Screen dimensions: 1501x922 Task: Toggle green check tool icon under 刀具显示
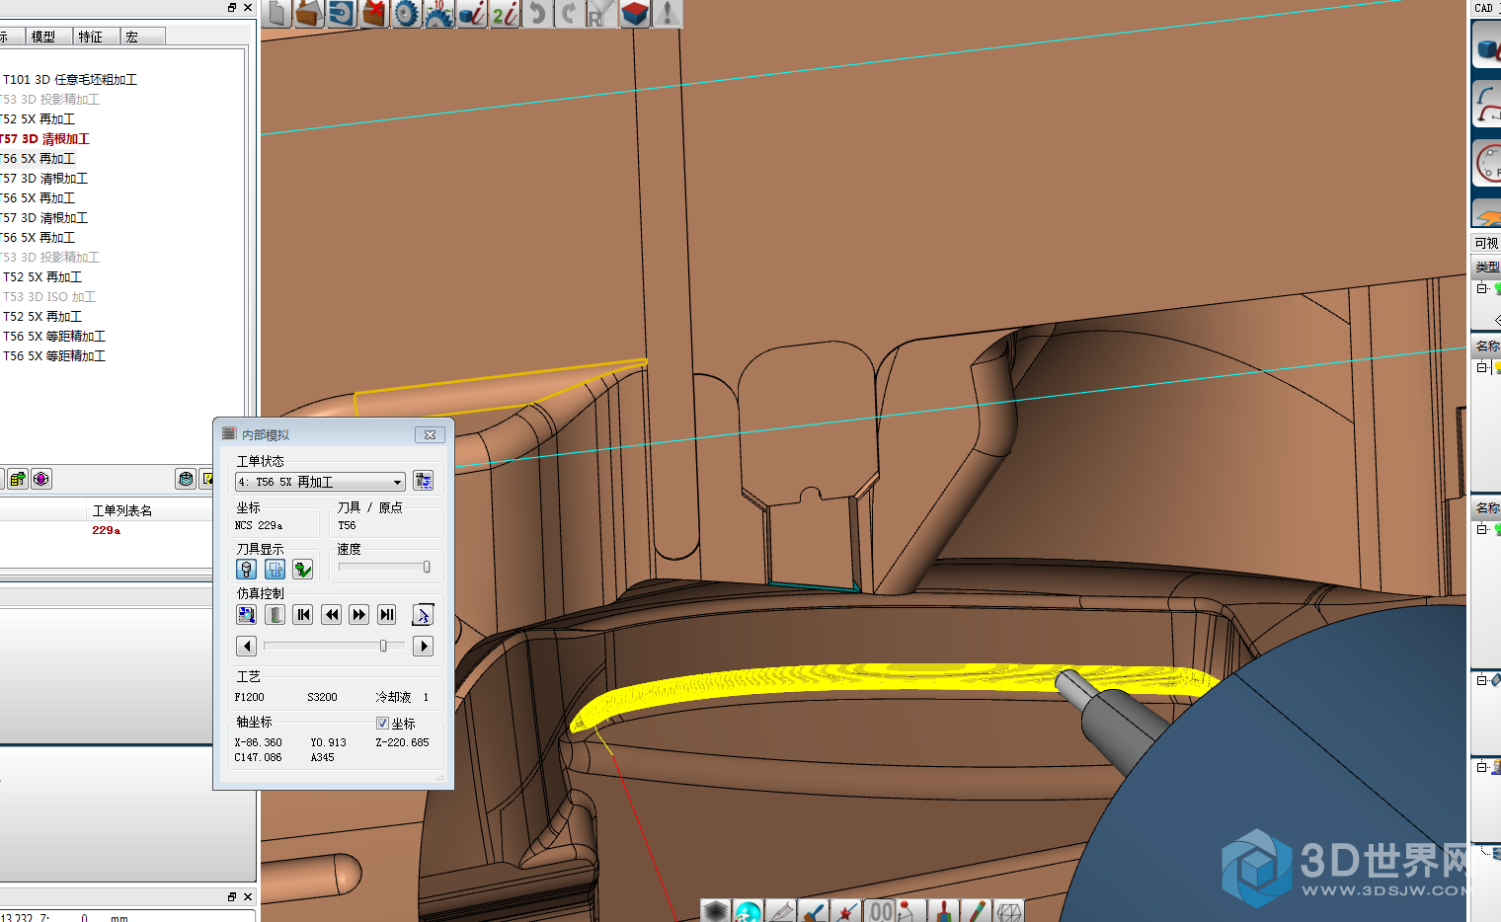coord(302,570)
